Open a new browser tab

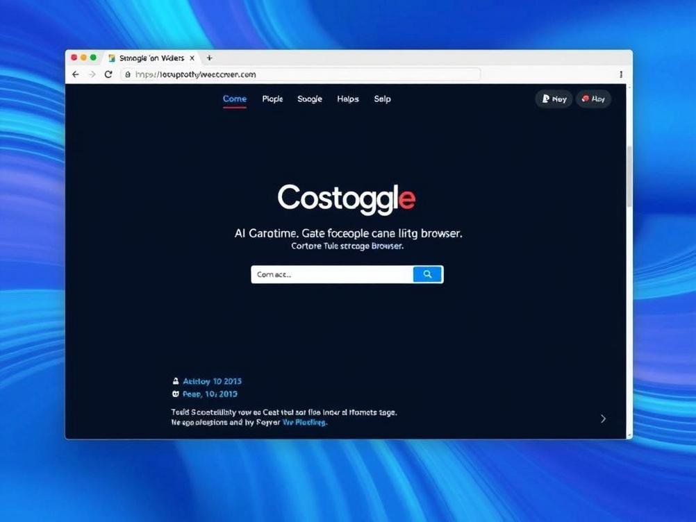(209, 58)
